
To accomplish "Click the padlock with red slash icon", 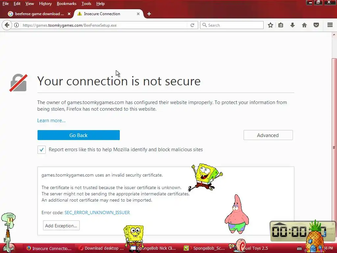I will [18, 83].
